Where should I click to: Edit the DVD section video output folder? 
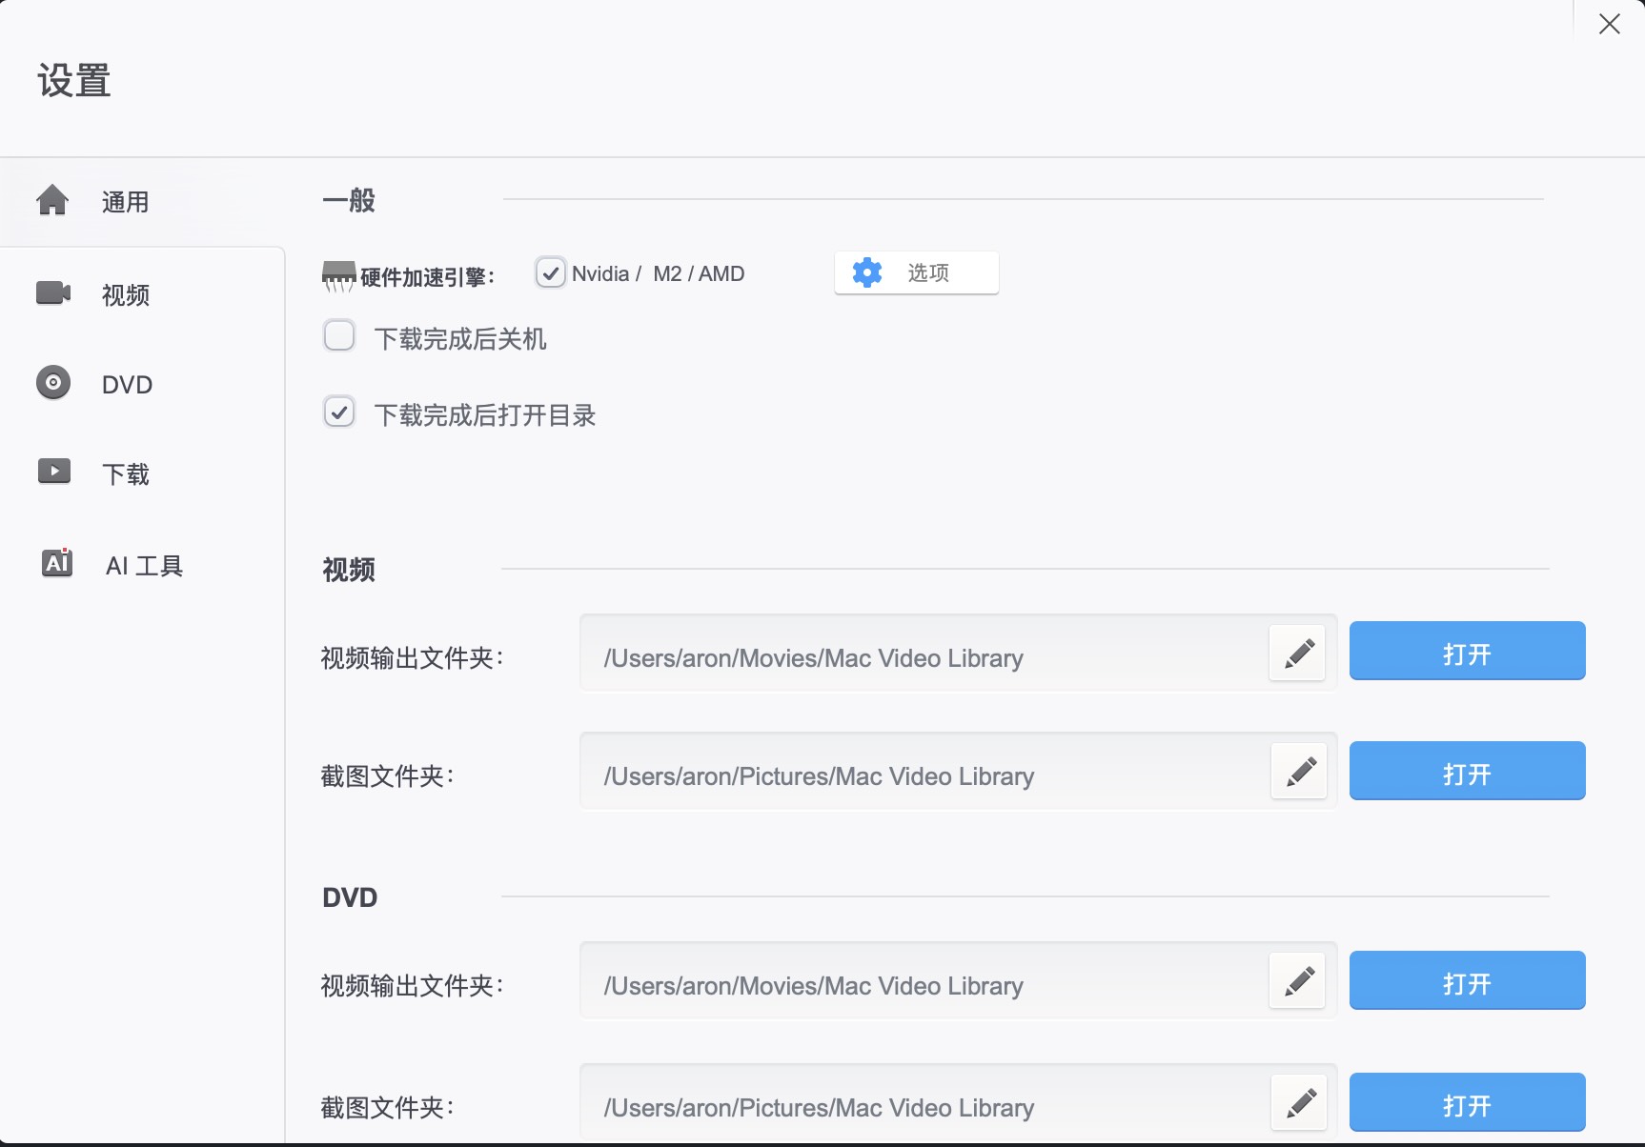tap(1297, 981)
